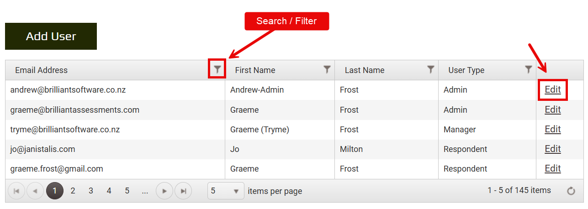Select the graeme.frost@gmail.com row

pos(57,169)
